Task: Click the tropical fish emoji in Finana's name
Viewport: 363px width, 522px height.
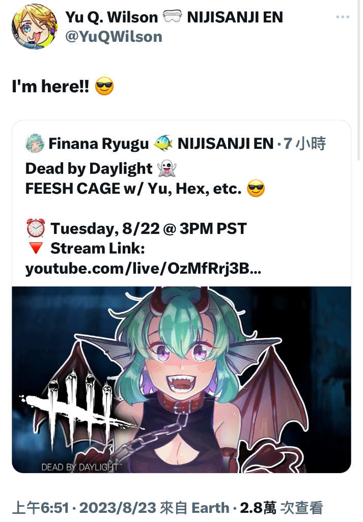Action: [x=163, y=143]
